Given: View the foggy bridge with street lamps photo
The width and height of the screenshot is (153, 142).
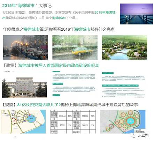Looking at the screenshot, I should click(x=25, y=47).
